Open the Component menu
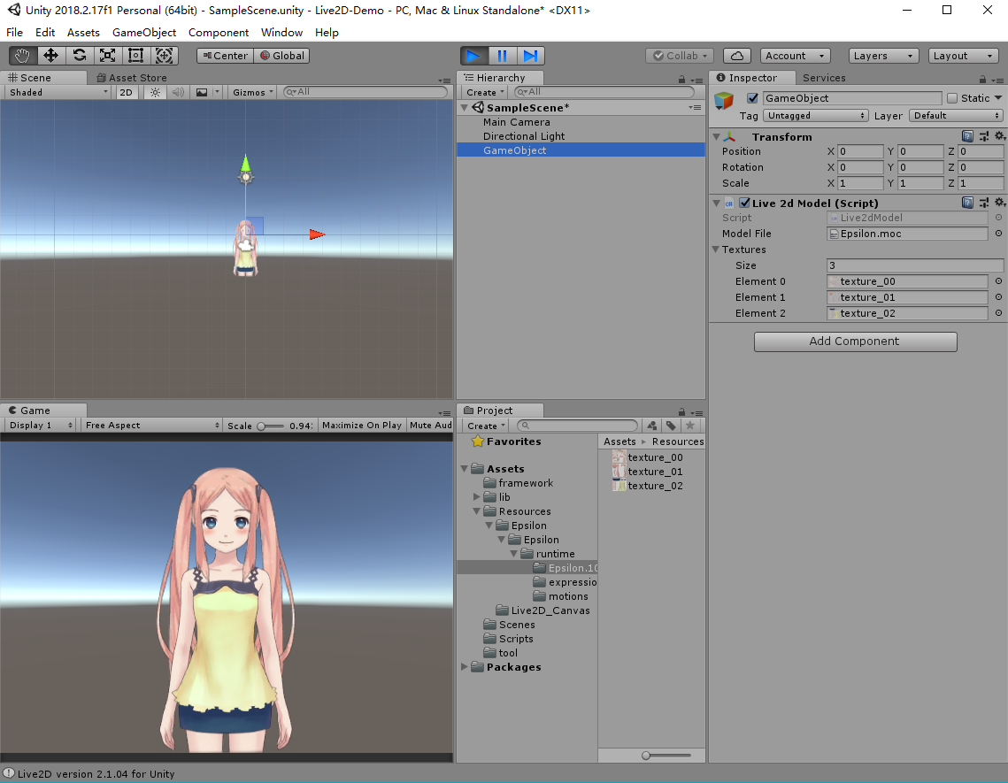The height and width of the screenshot is (783, 1008). (219, 33)
